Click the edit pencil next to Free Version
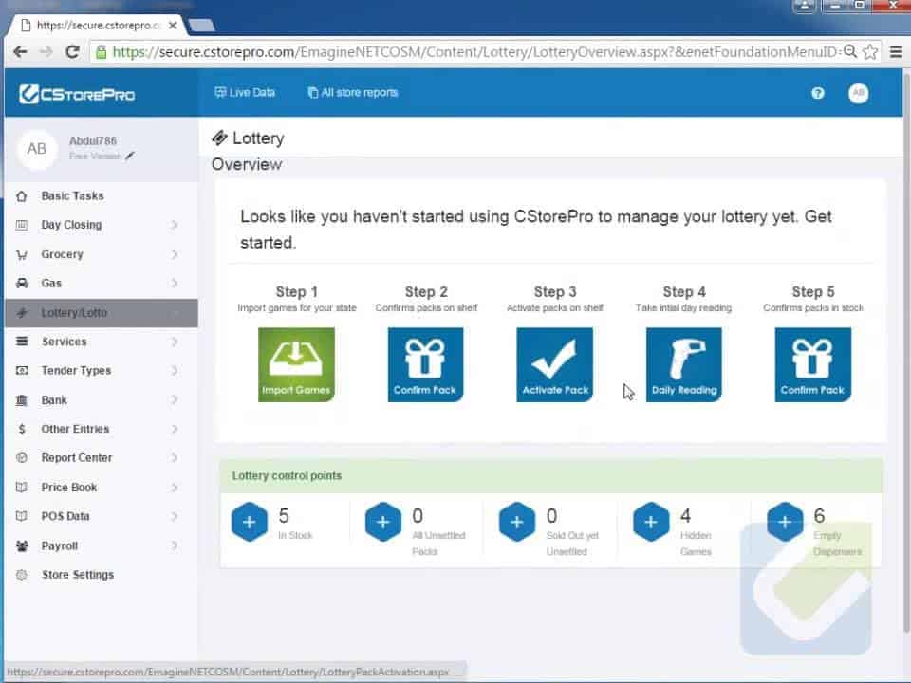 coord(130,156)
